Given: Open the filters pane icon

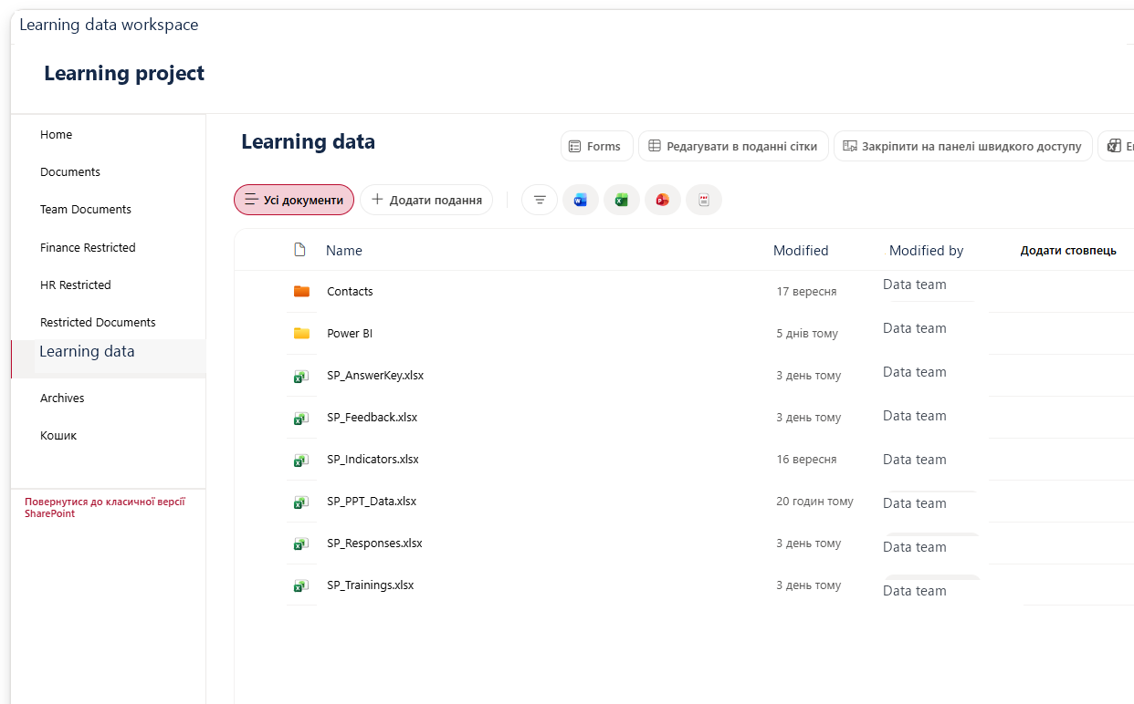Looking at the screenshot, I should (x=540, y=200).
